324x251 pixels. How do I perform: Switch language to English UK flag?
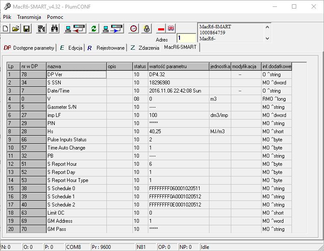click(x=171, y=28)
